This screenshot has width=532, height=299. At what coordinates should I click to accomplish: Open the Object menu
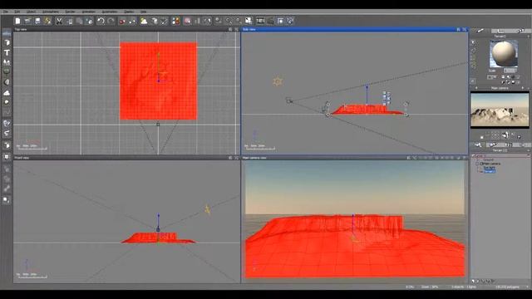pyautogui.click(x=31, y=12)
